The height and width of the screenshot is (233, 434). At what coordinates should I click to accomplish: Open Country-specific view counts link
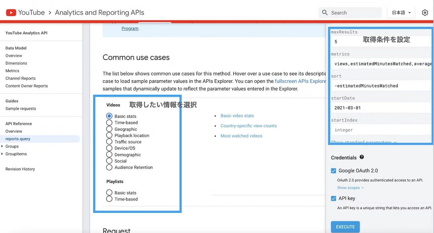248,126
